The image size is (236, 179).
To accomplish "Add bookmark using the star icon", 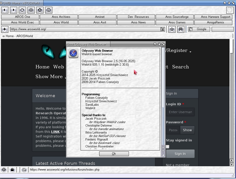I will (172, 29).
